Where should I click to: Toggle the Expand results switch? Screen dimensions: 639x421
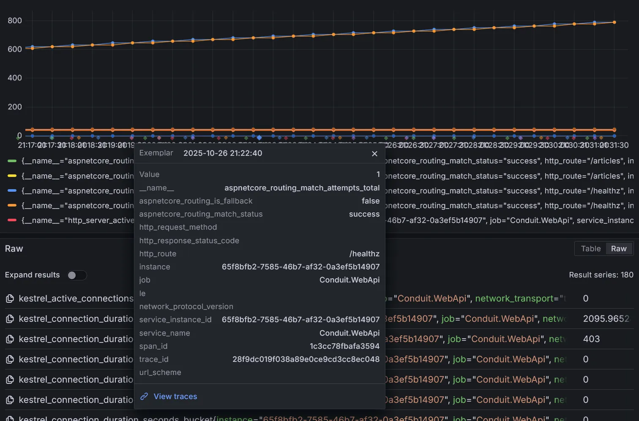point(76,275)
